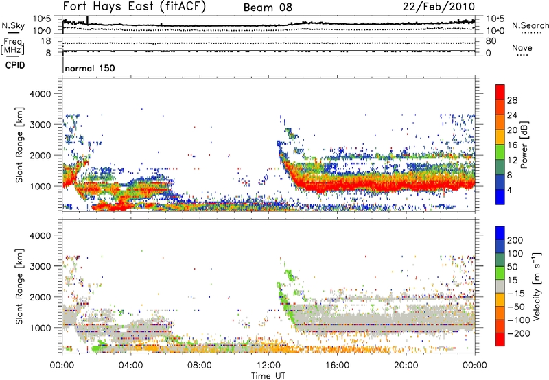Click the '20' power color bar tick label
The height and width of the screenshot is (380, 549).
coord(512,130)
